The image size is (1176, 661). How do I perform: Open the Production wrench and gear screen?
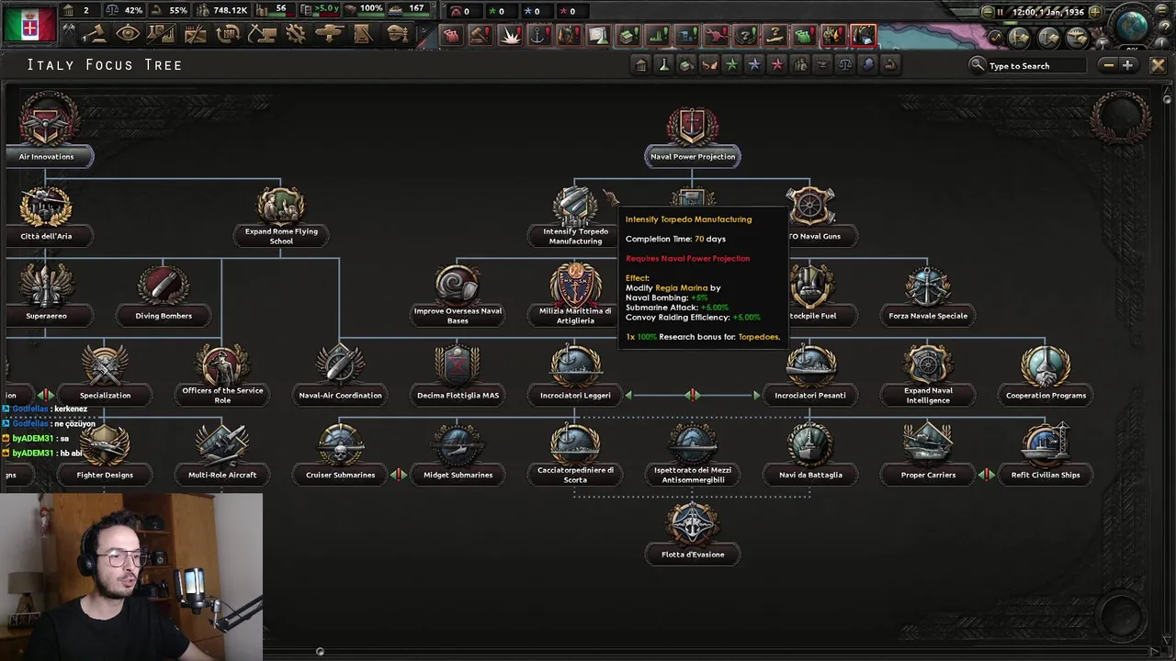[296, 34]
